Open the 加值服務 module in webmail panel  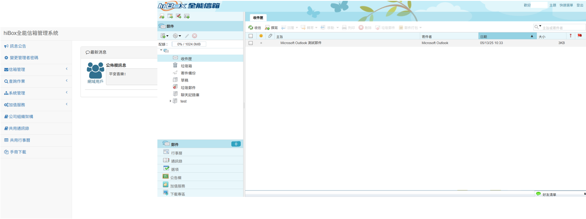[x=200, y=185]
